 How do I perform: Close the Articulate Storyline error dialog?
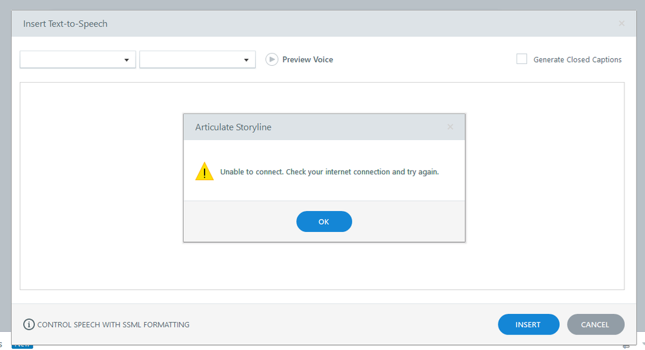tap(451, 127)
